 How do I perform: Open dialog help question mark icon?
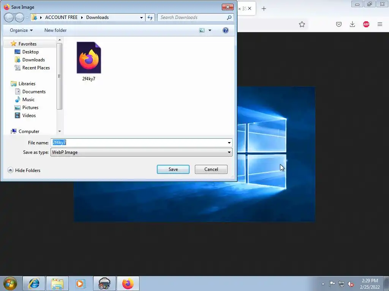click(x=225, y=30)
